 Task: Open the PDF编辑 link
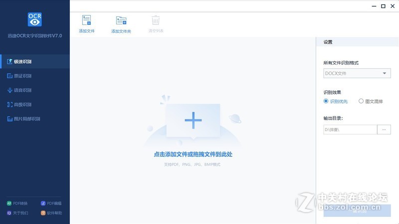pos(51,204)
